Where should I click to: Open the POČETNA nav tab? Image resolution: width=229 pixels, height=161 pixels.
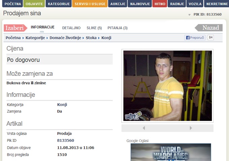[x=13, y=4]
